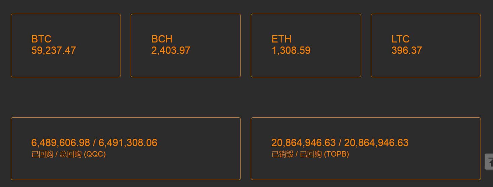493x187 pixels.
Task: Click the second 20,864,946.63 value after the slash
Action: 376,143
